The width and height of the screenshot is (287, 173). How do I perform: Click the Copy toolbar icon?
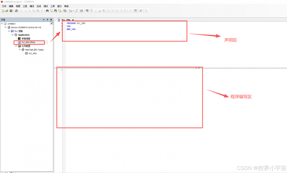34,11
